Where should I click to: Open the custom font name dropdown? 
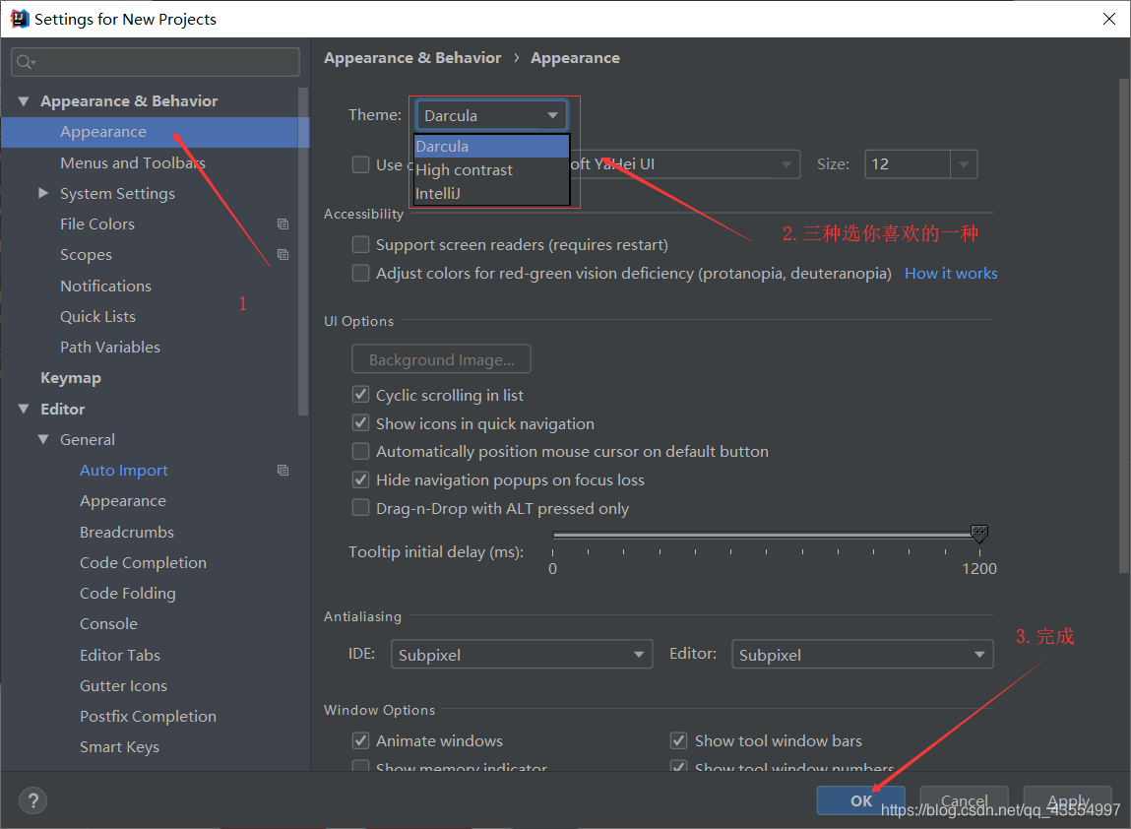(685, 164)
